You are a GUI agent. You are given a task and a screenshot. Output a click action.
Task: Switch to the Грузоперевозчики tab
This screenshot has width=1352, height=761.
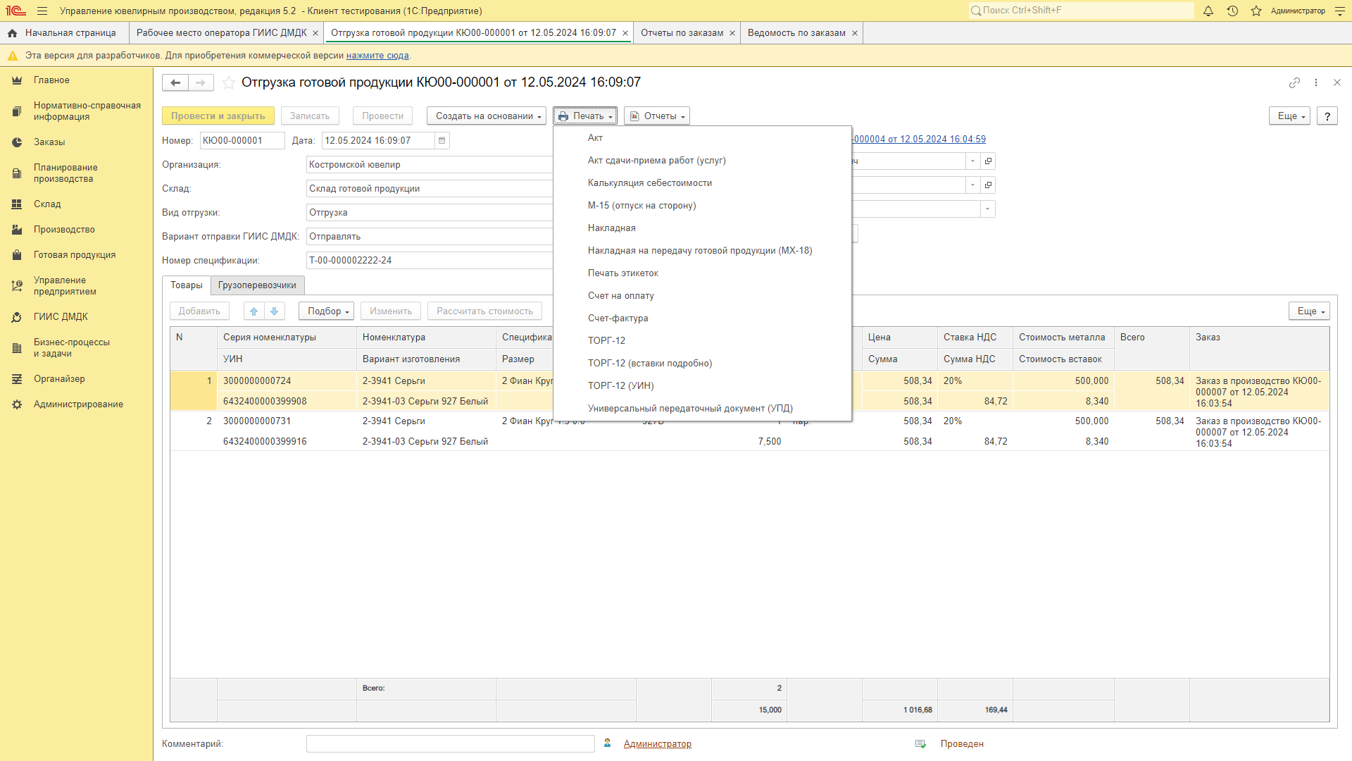click(257, 285)
